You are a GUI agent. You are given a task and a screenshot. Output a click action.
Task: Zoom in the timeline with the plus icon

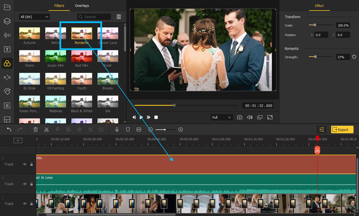(x=181, y=130)
